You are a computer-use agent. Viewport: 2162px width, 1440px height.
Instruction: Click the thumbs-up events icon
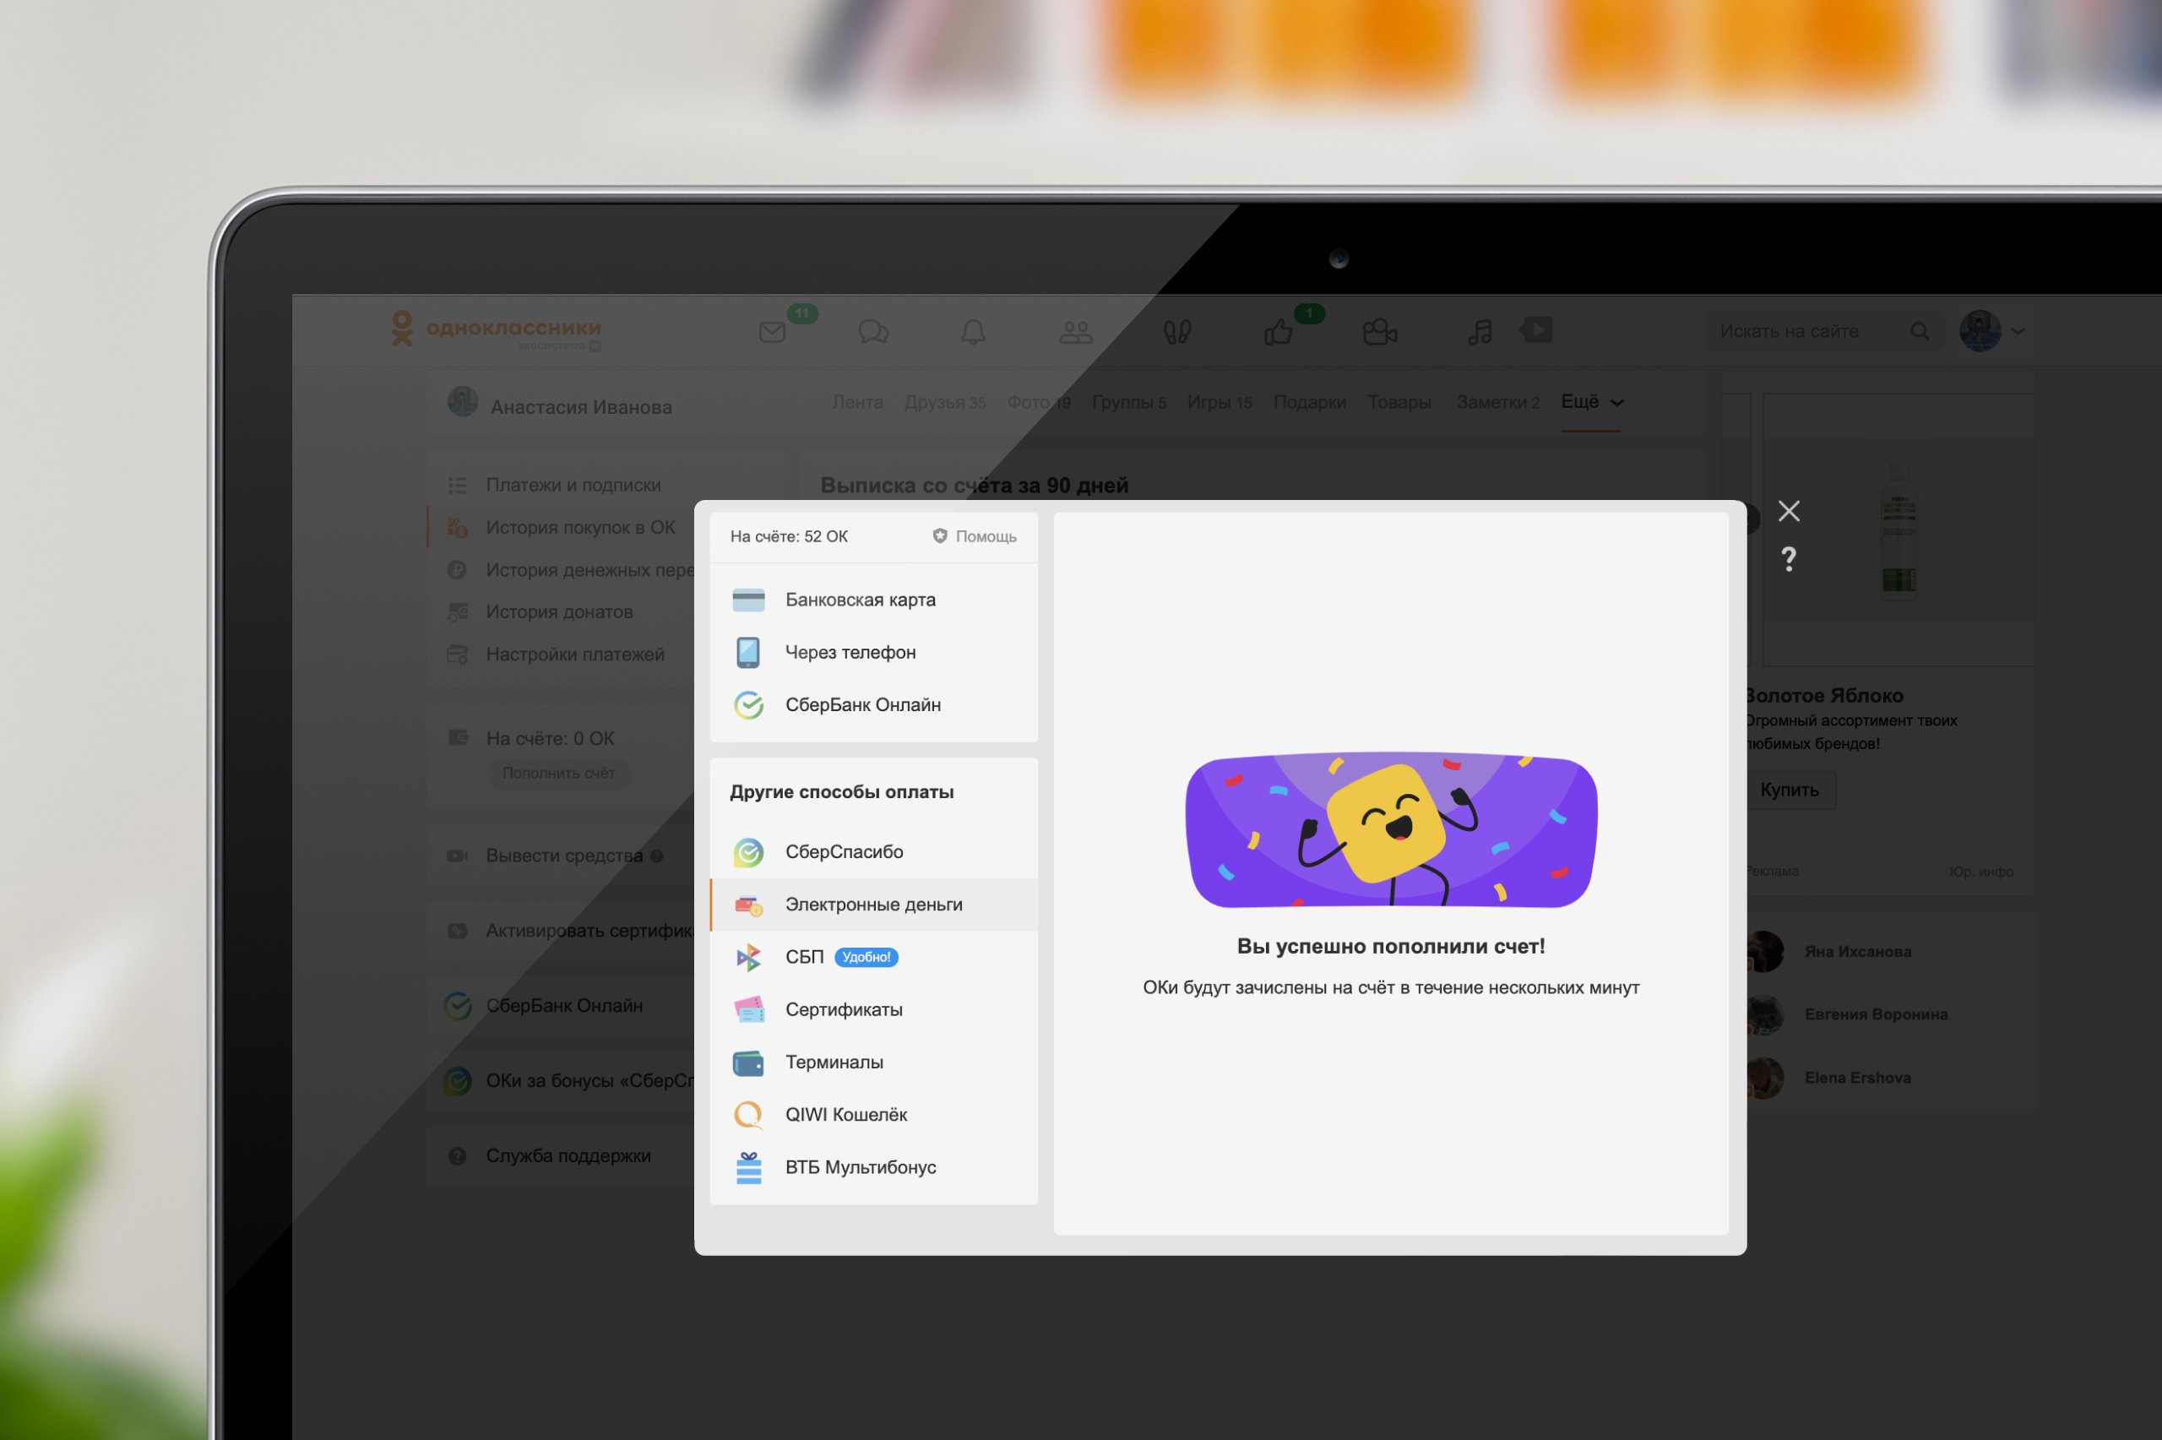(x=1277, y=332)
